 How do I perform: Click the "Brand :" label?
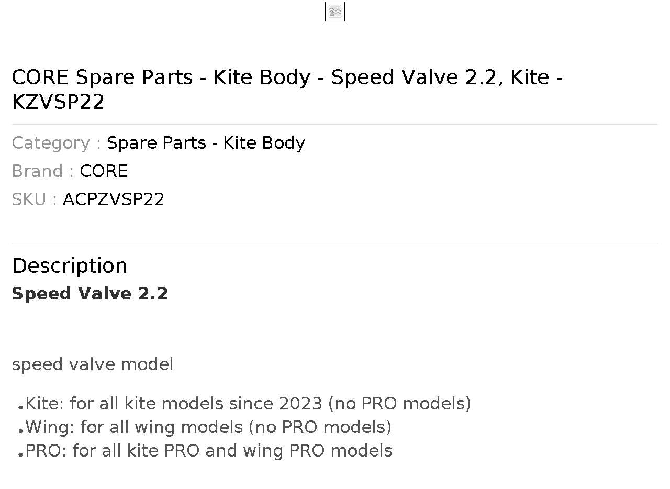(42, 171)
